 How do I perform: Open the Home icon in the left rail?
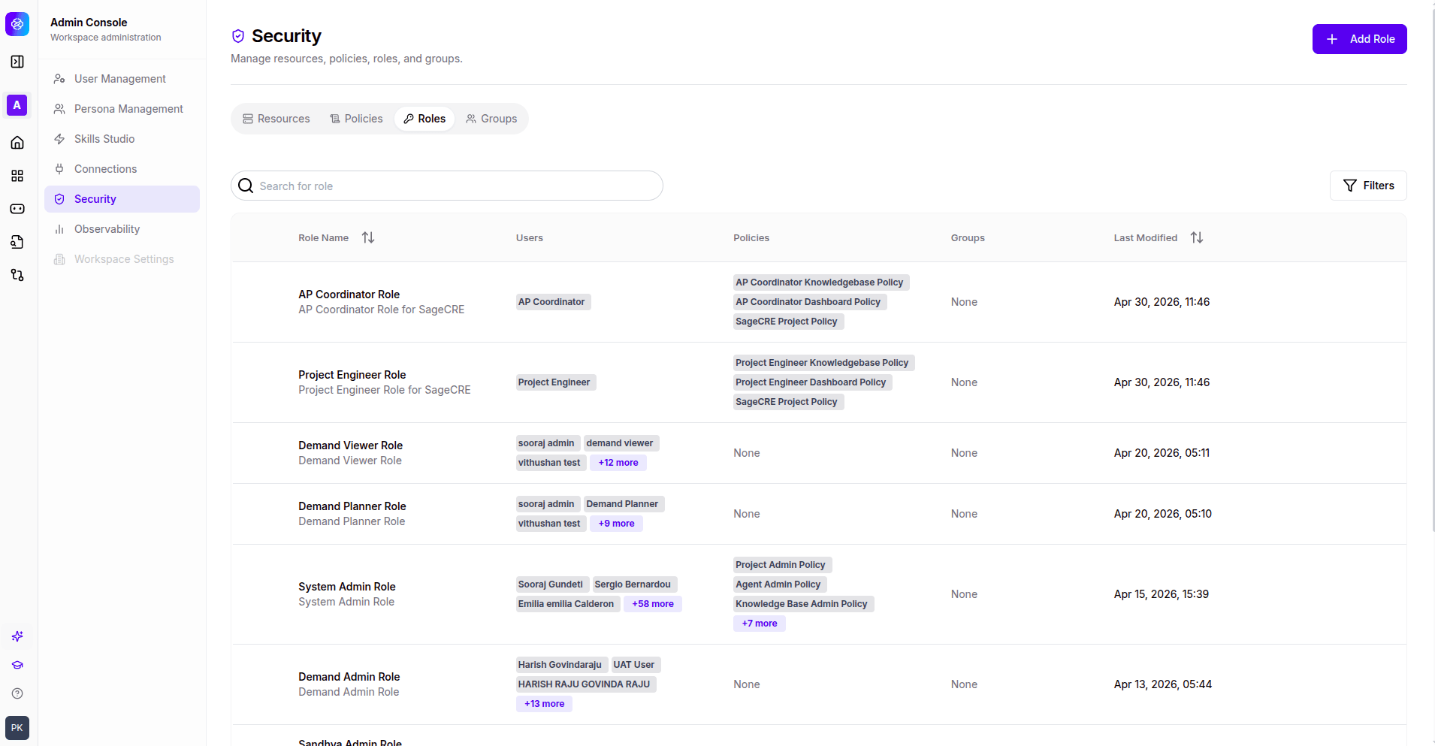tap(17, 143)
